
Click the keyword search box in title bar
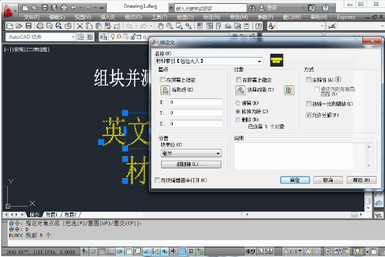click(211, 8)
